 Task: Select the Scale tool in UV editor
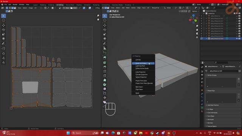(x=3, y=34)
